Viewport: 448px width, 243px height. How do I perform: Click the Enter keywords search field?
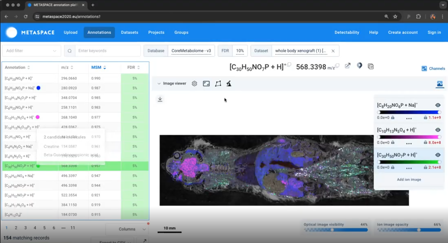click(x=107, y=50)
